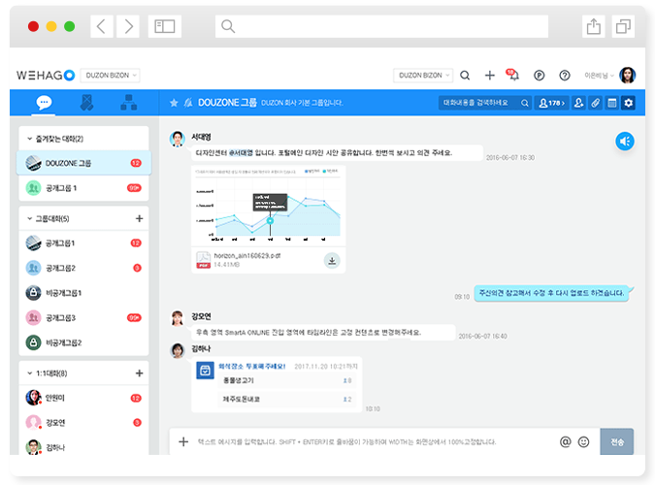
Task: Click the 전송 send button
Action: tap(616, 441)
